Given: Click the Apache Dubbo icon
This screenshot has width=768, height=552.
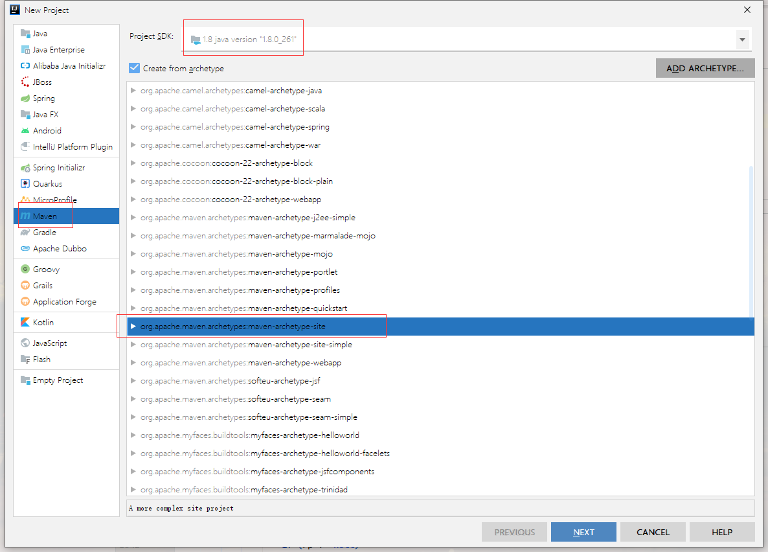Looking at the screenshot, I should (x=25, y=249).
